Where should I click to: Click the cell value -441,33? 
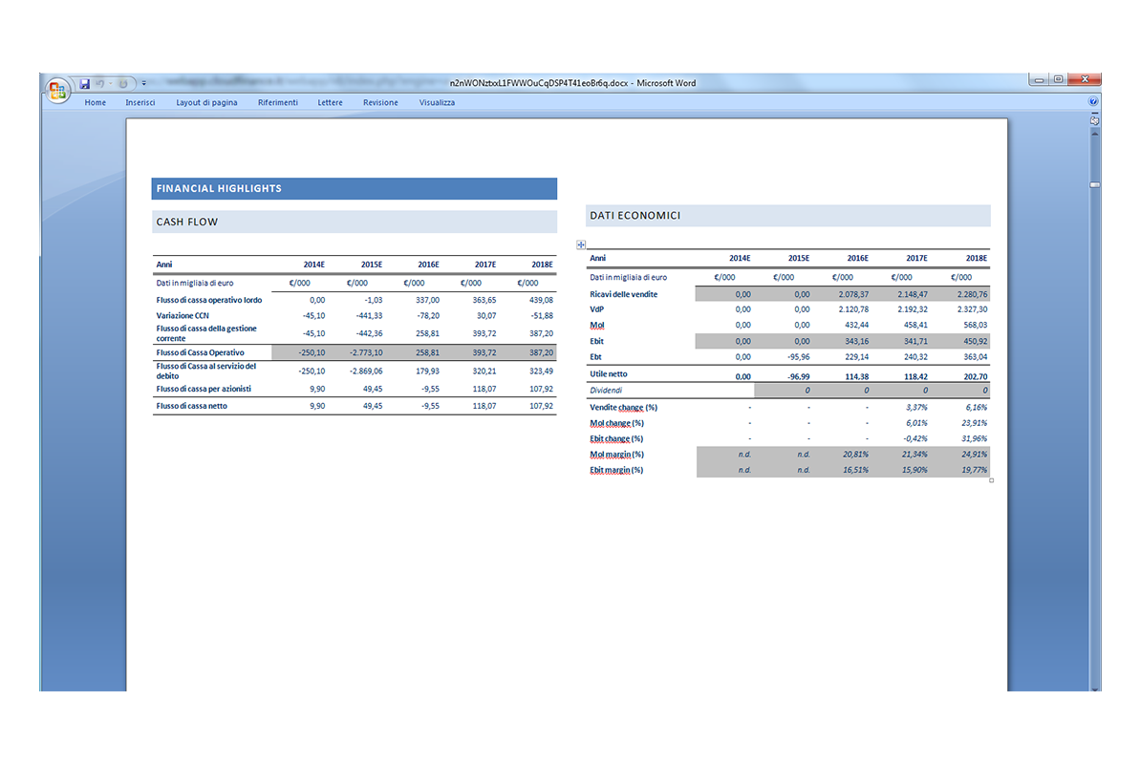(370, 315)
